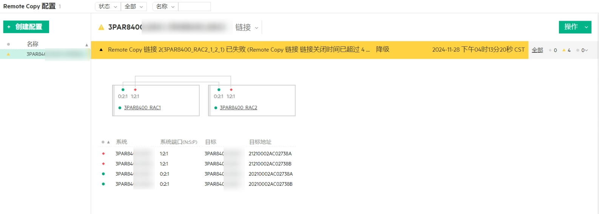Expand the yellow alert banner triangle

coord(101,50)
